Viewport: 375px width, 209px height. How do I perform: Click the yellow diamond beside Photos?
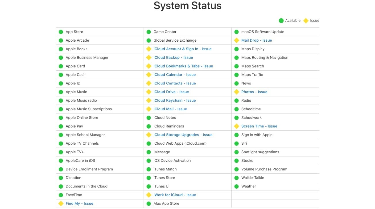coord(236,92)
